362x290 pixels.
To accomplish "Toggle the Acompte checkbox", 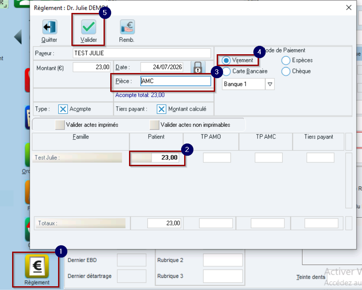I will 63,109.
